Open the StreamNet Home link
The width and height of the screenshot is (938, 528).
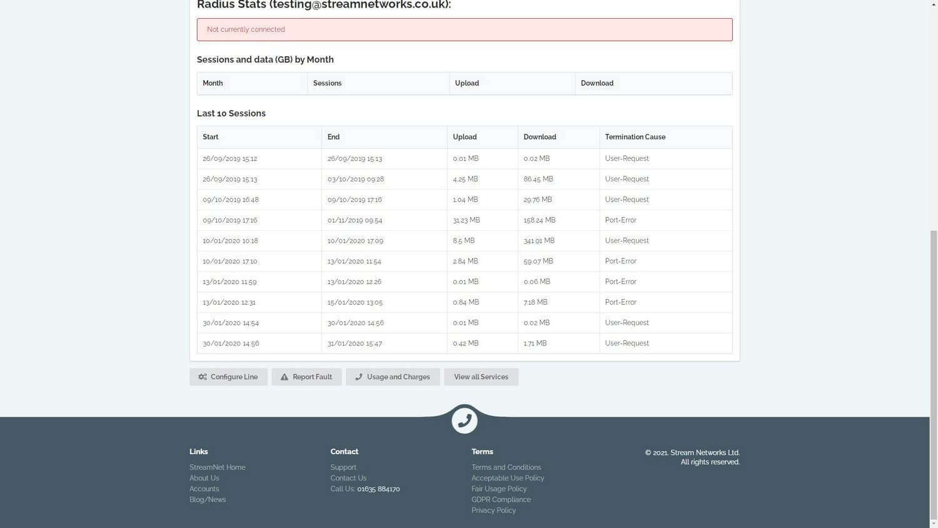(x=217, y=467)
